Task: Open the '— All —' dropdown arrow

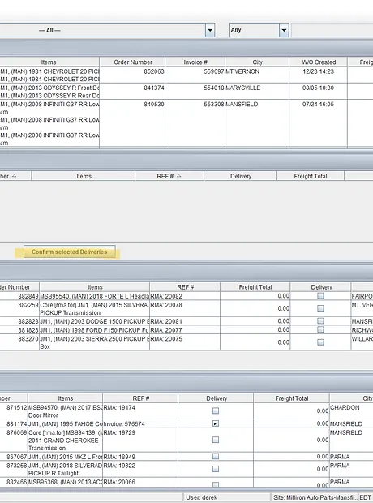Action: tap(210, 30)
